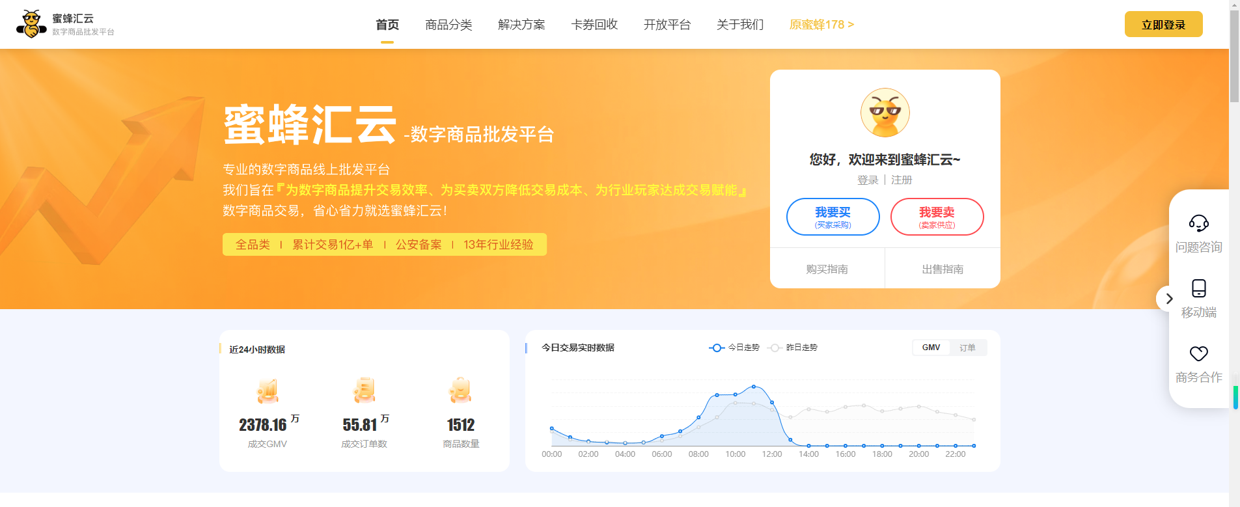Open the 商品分类 navigation menu

click(x=448, y=25)
